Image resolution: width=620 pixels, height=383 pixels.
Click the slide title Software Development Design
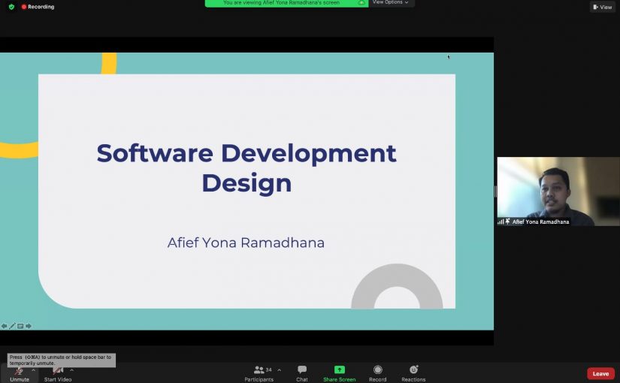click(246, 168)
